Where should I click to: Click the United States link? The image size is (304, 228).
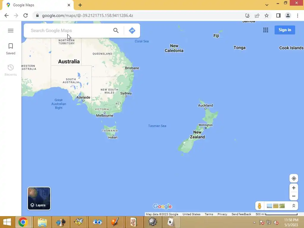tap(191, 214)
